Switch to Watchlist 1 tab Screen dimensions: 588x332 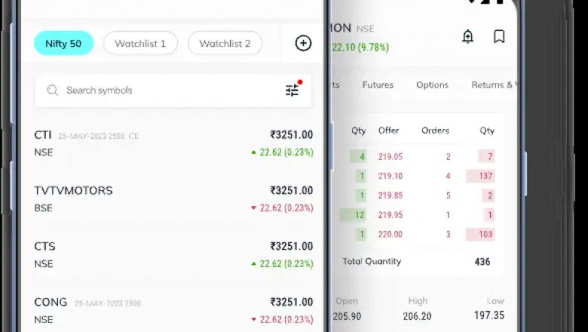point(140,44)
